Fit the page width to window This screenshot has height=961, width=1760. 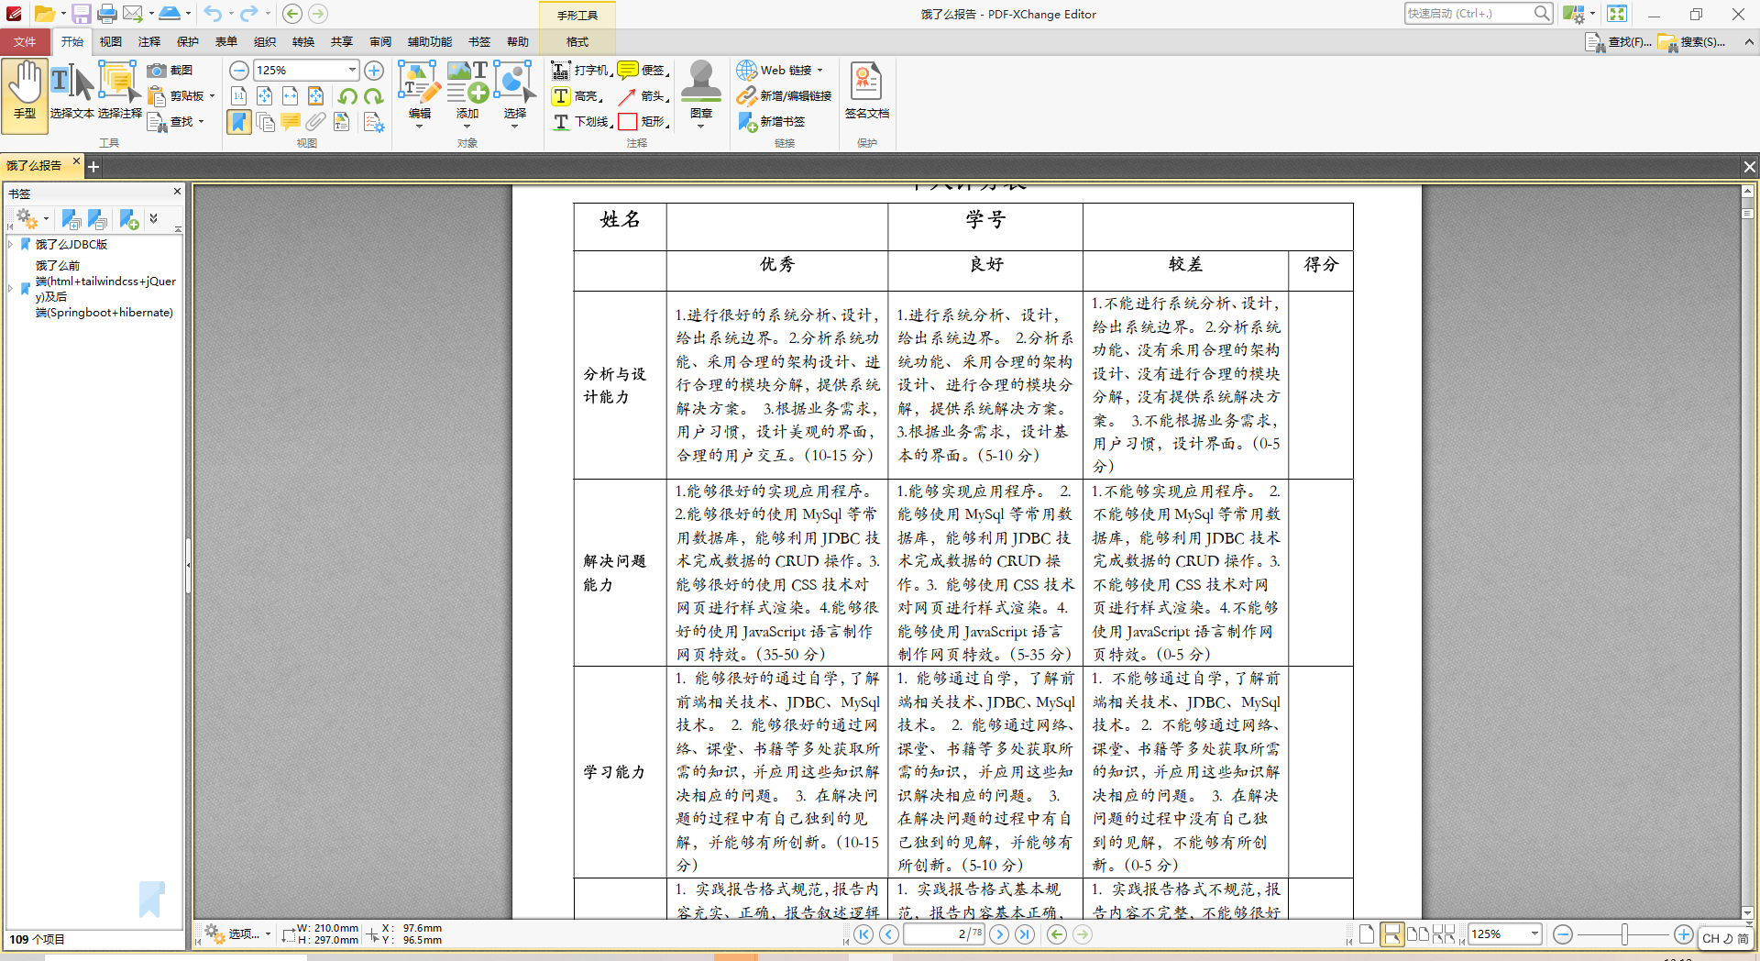290,96
